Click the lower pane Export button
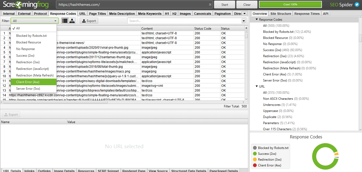362x172 pixels. (x=11, y=115)
